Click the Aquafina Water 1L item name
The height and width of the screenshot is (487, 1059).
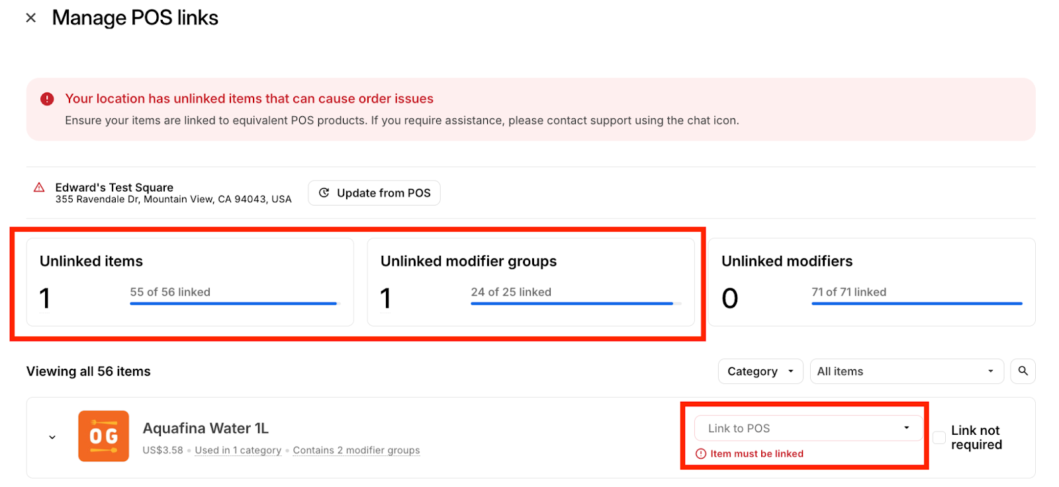coord(206,428)
